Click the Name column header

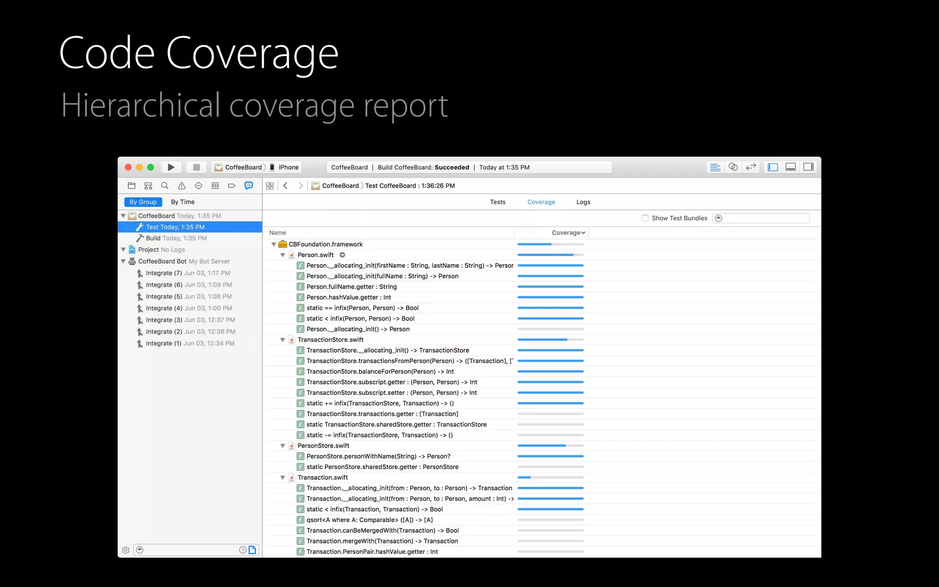pyautogui.click(x=391, y=233)
